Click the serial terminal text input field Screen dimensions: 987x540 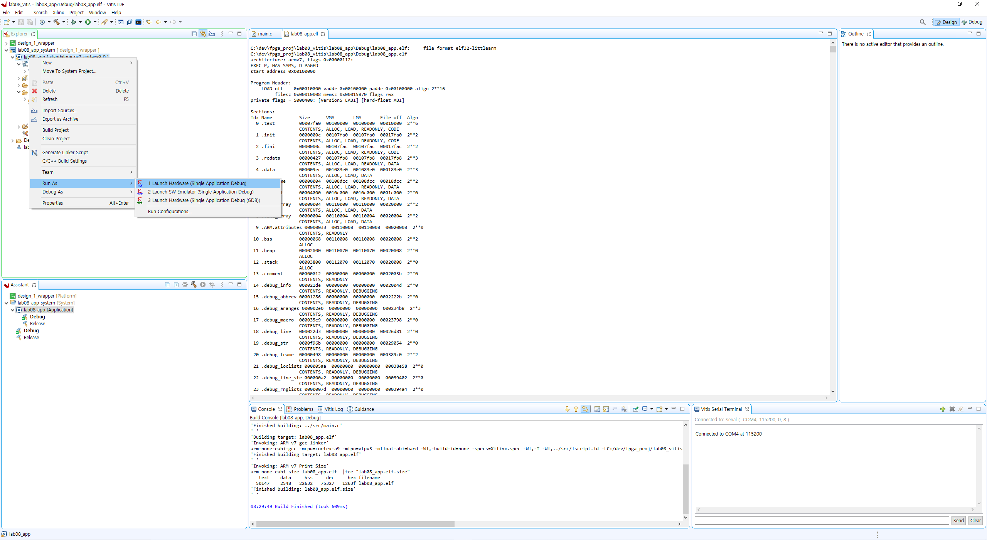click(821, 520)
